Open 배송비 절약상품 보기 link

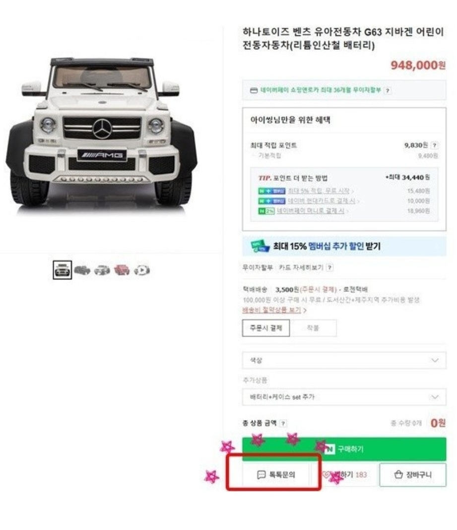[x=271, y=310]
